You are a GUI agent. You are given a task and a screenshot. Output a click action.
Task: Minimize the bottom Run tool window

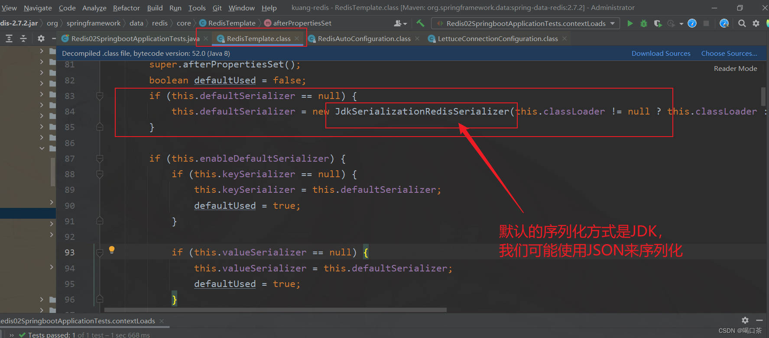[759, 320]
